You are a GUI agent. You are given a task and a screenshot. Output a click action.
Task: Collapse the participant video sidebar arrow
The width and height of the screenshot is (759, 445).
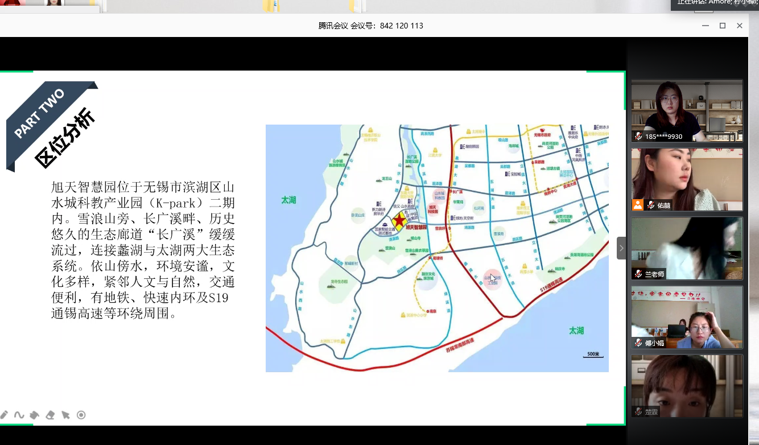(x=621, y=248)
